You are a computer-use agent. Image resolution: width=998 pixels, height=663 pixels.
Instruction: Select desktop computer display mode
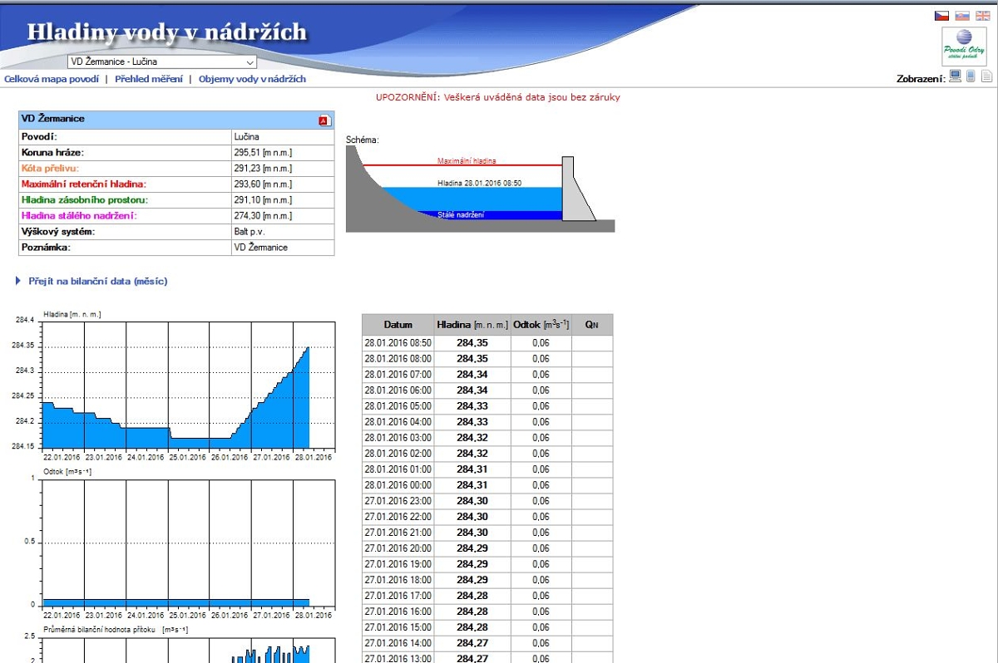tap(956, 77)
